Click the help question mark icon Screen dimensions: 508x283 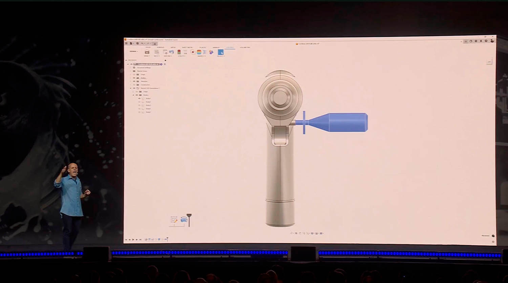[486, 41]
